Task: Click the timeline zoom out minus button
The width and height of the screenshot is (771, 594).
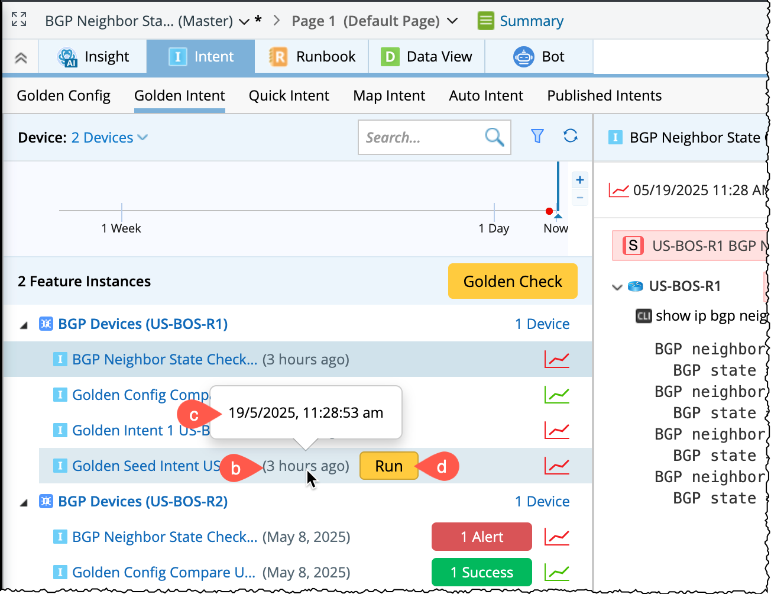Action: [x=580, y=198]
